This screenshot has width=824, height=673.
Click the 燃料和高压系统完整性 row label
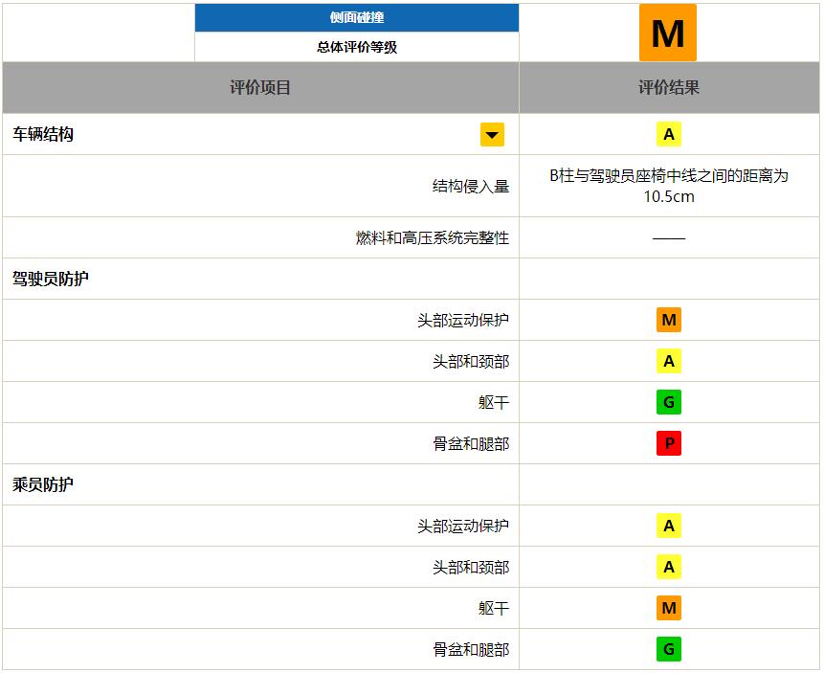432,237
